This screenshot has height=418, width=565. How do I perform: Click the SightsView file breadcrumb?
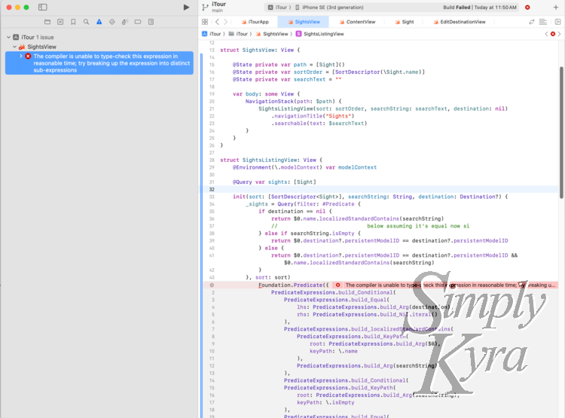point(272,34)
